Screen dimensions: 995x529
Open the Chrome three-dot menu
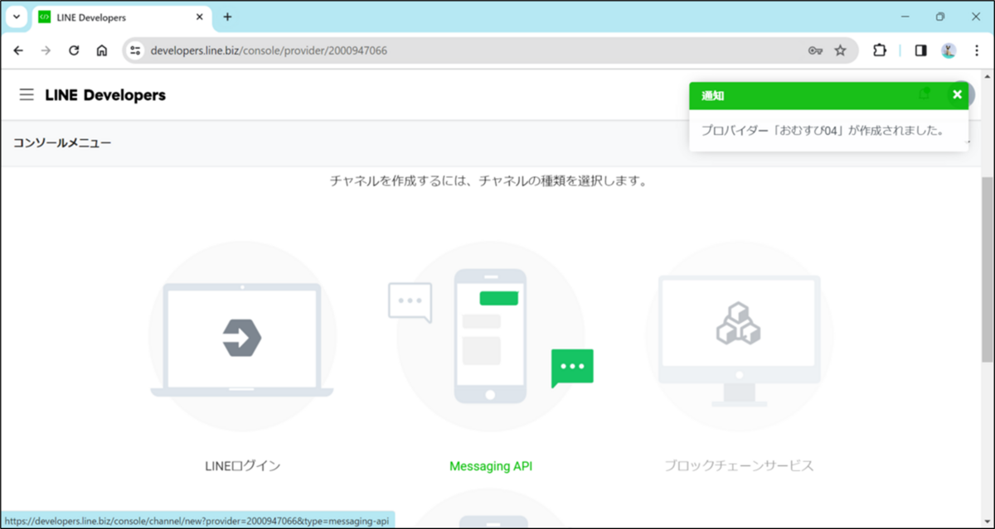[x=977, y=50]
